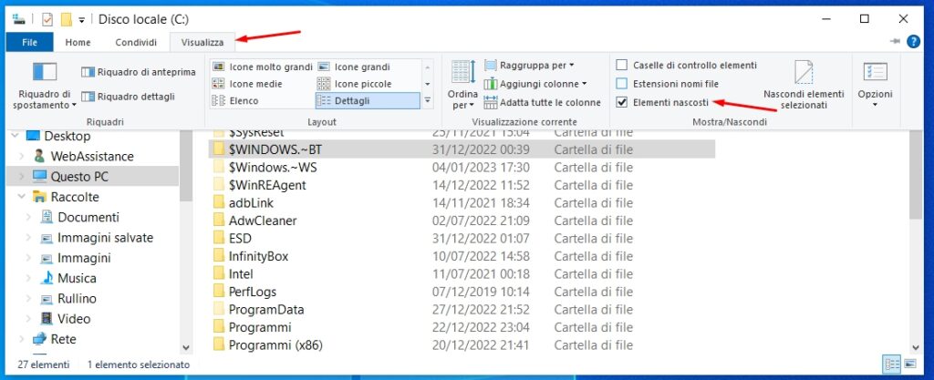
Task: Collapse the Raccolte tree node
Action: point(22,197)
